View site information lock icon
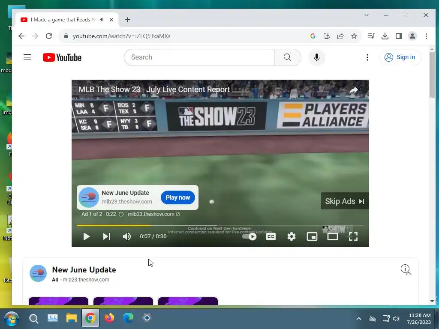Viewport: 439px width, 329px height. [x=66, y=36]
